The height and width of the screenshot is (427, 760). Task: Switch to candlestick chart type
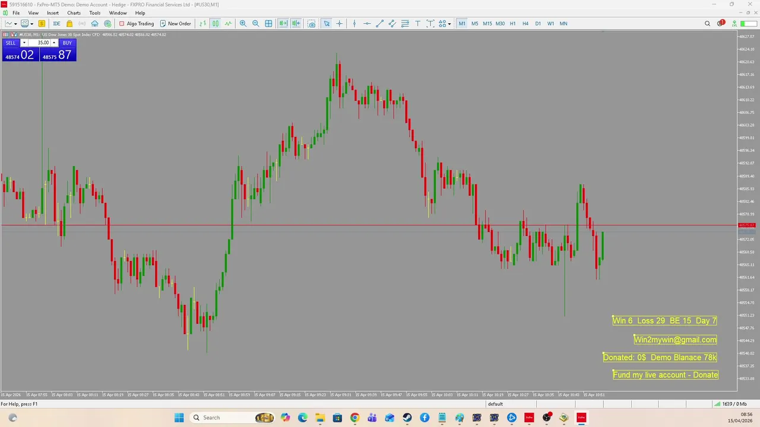click(x=215, y=24)
